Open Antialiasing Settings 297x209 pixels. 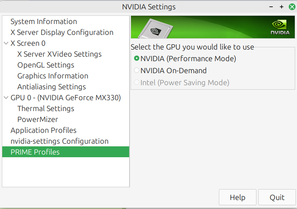(x=51, y=87)
